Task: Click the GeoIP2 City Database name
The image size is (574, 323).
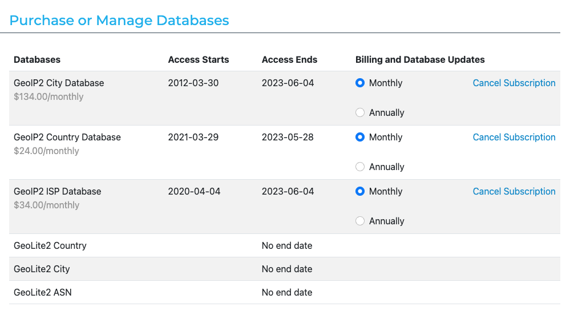Action: 59,83
